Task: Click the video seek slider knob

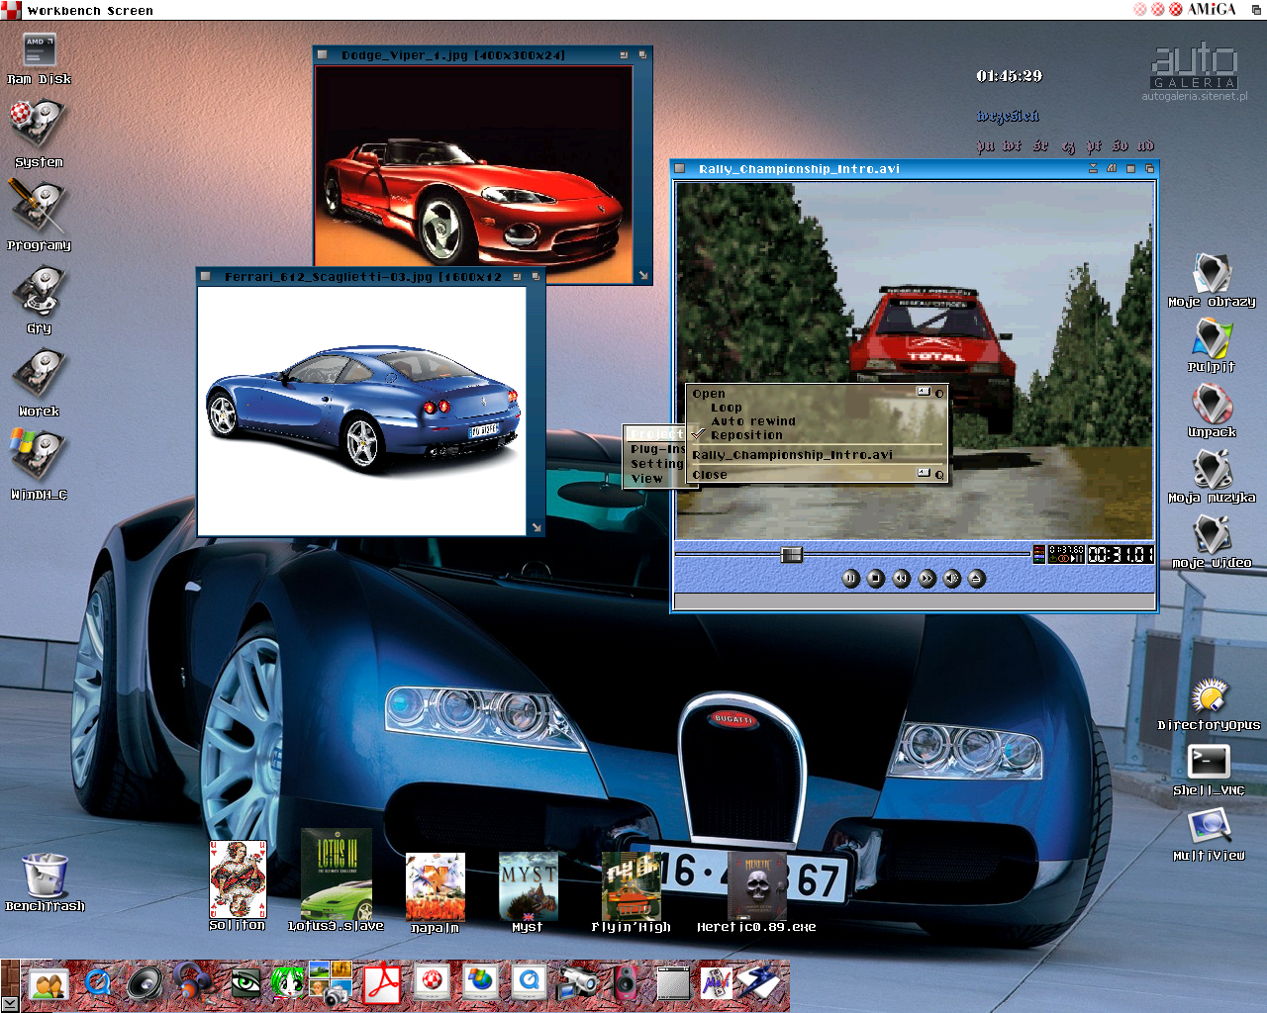Action: click(792, 555)
